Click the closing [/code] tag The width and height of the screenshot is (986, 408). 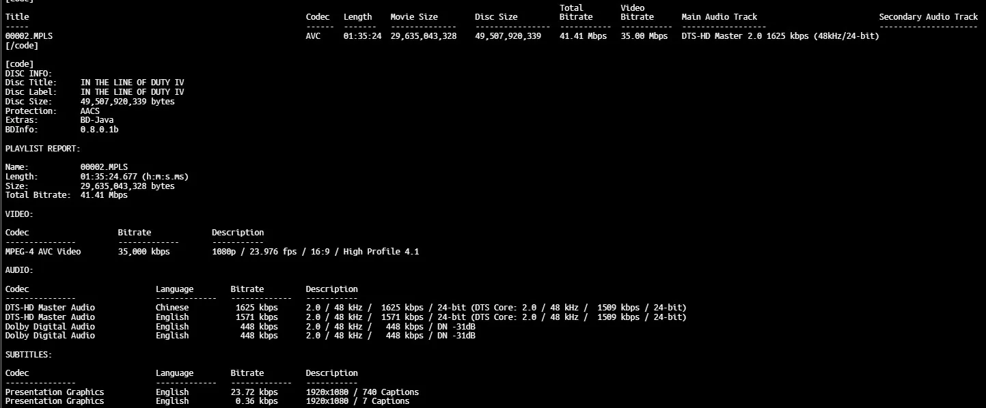point(22,46)
